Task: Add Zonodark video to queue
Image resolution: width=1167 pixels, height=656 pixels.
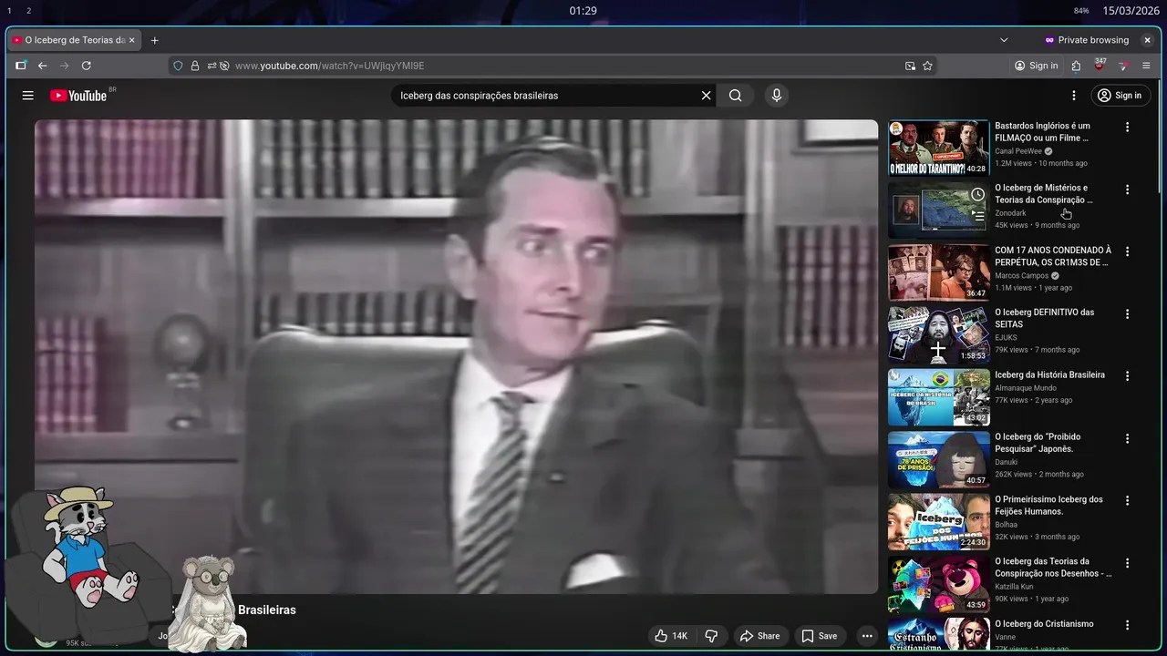Action: (x=977, y=216)
